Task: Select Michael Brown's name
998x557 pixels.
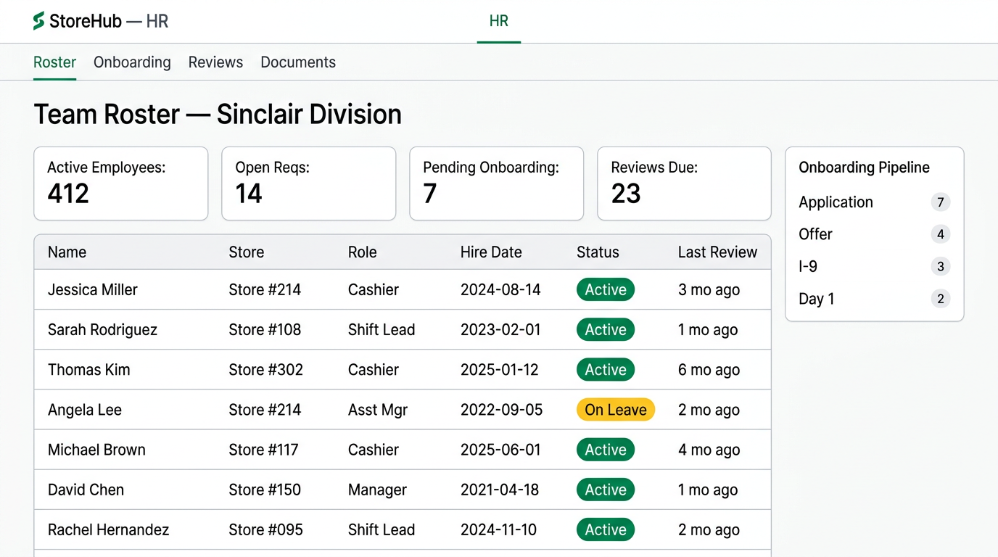Action: click(96, 450)
